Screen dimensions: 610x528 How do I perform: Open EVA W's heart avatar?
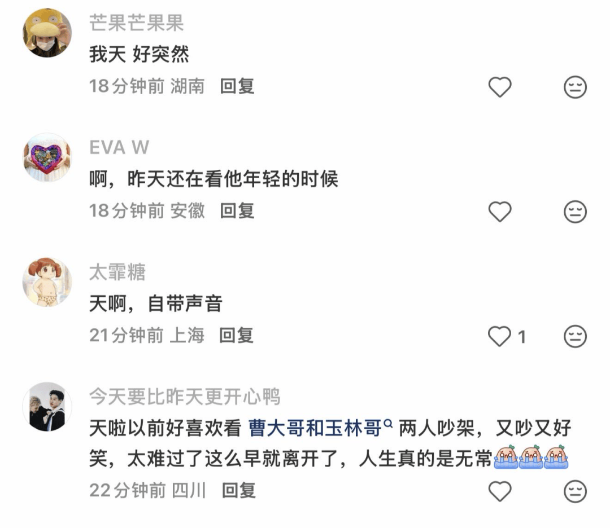[x=47, y=157]
